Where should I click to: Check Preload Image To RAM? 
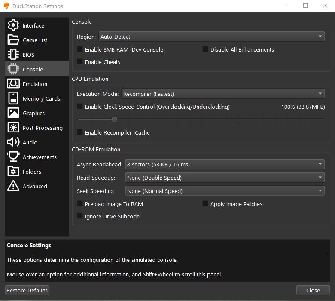[x=80, y=203]
